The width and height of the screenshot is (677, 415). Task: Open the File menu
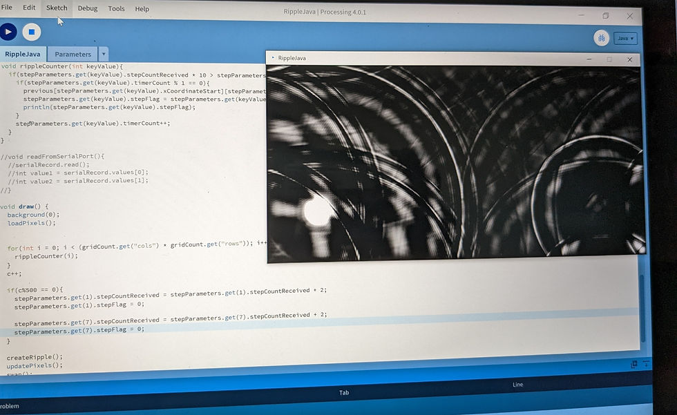coord(7,8)
